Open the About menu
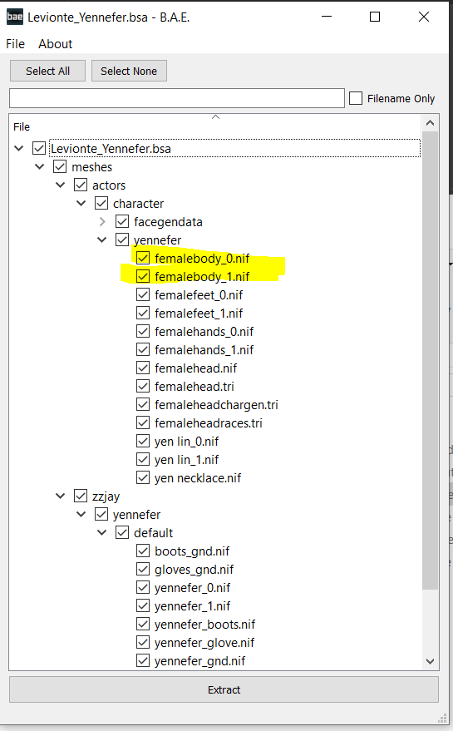 tap(56, 44)
